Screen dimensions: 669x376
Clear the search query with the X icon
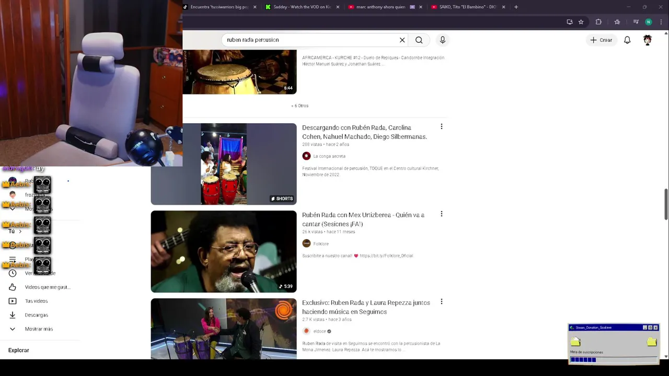(x=402, y=40)
